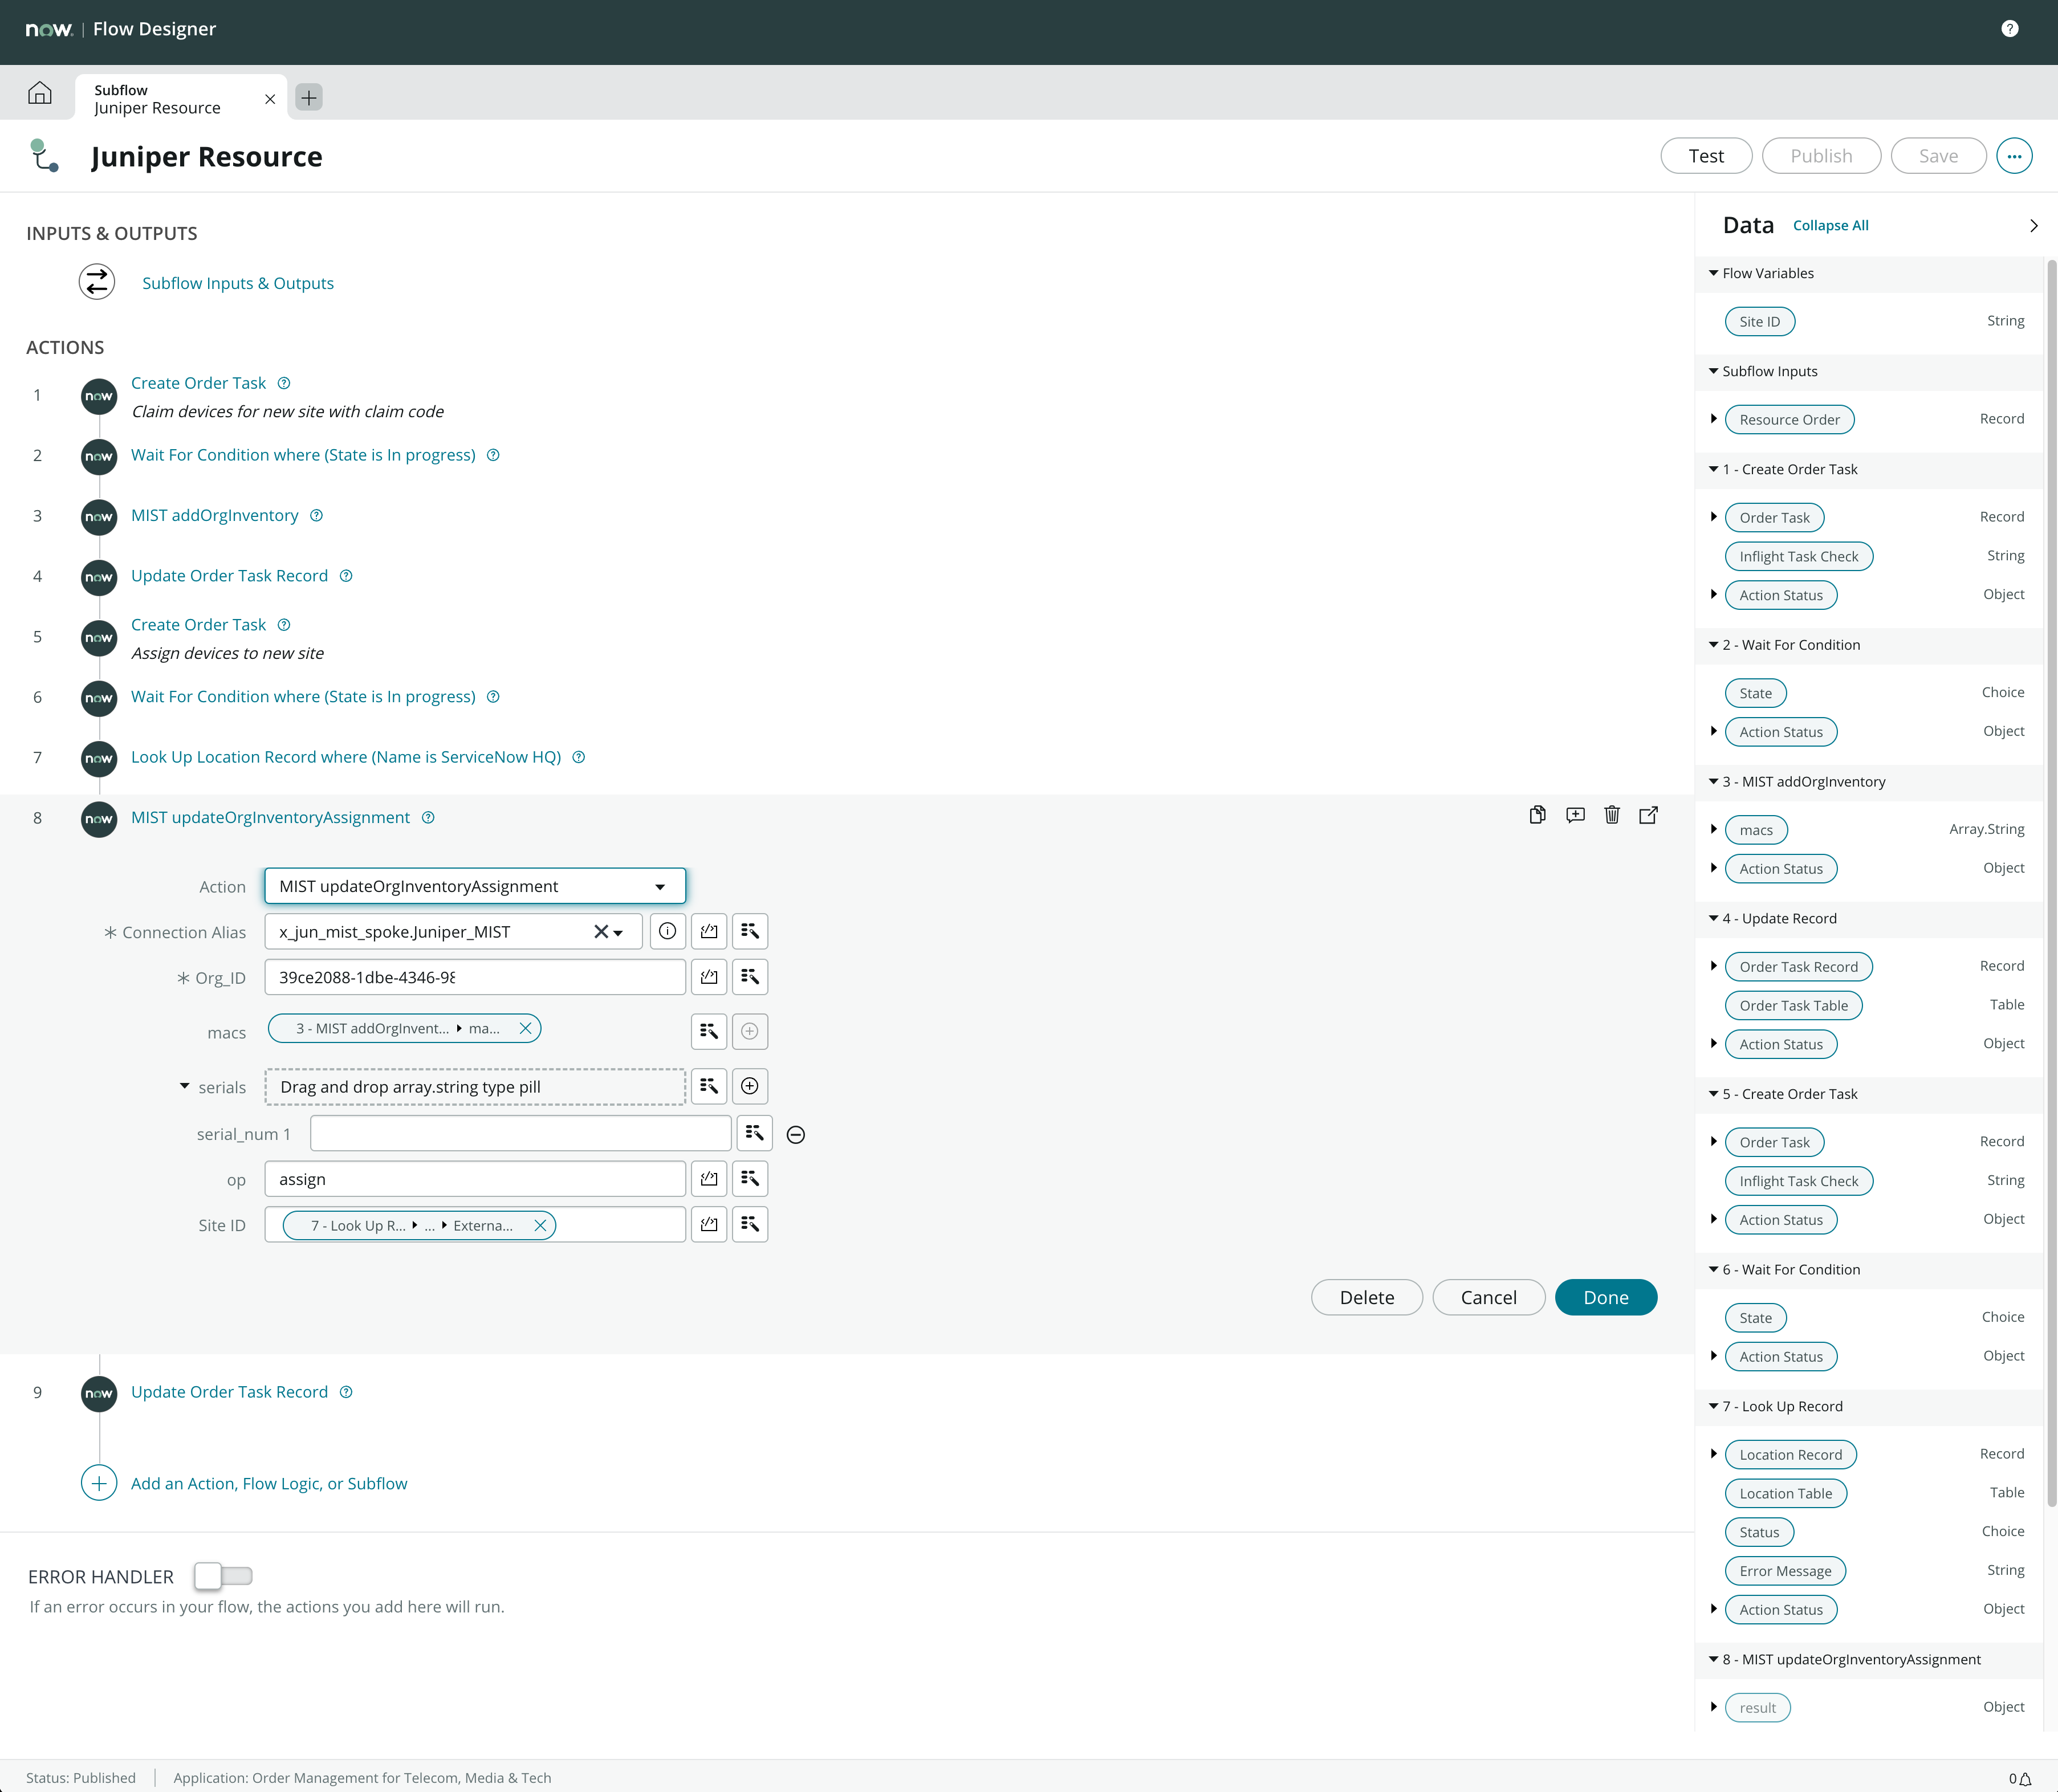Image resolution: width=2058 pixels, height=1792 pixels.
Task: Click the add annotation comment icon
Action: [x=1575, y=815]
